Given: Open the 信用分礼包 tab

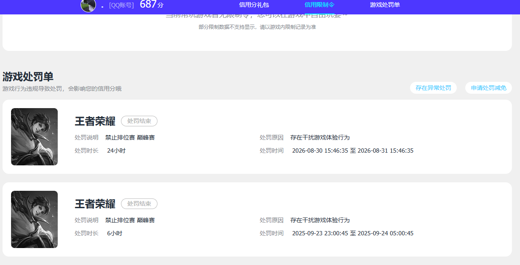Looking at the screenshot, I should click(x=254, y=5).
